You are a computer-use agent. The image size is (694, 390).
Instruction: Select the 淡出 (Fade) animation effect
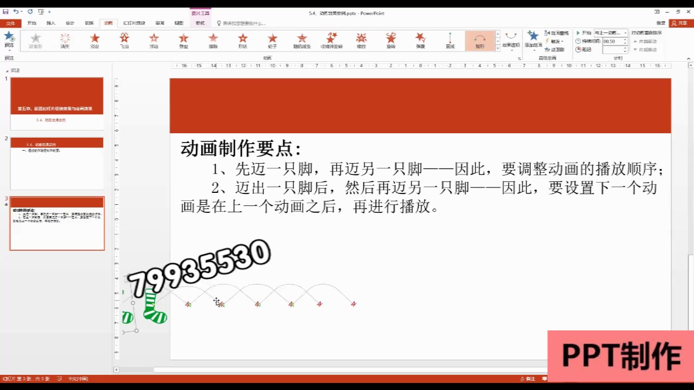[x=95, y=41]
